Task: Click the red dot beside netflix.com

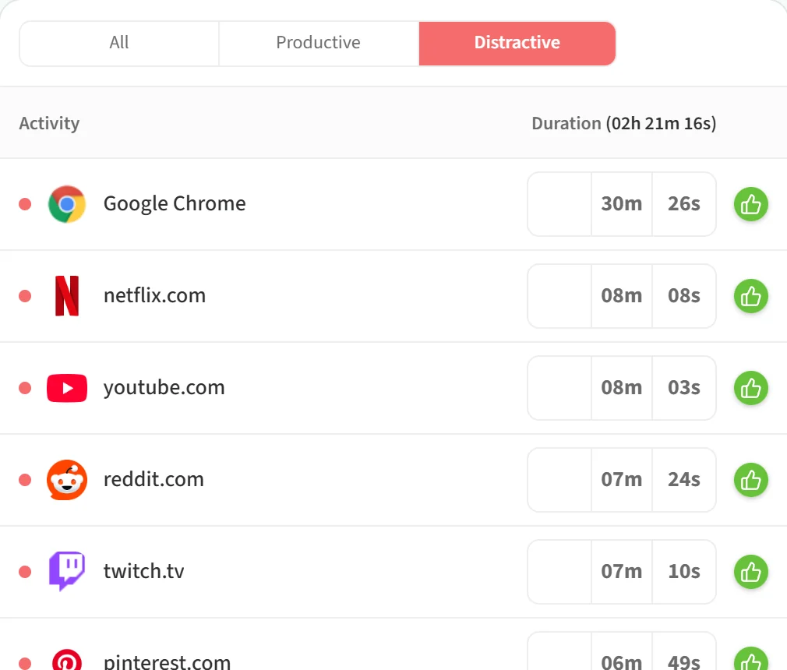Action: [x=25, y=296]
